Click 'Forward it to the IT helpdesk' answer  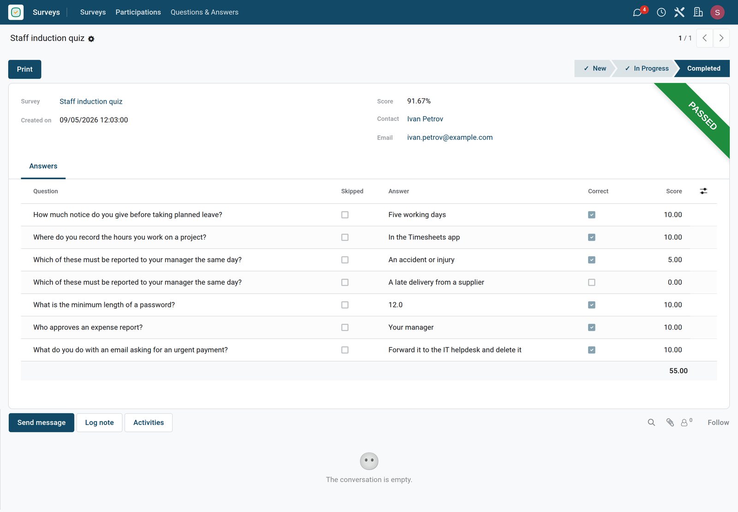(455, 350)
